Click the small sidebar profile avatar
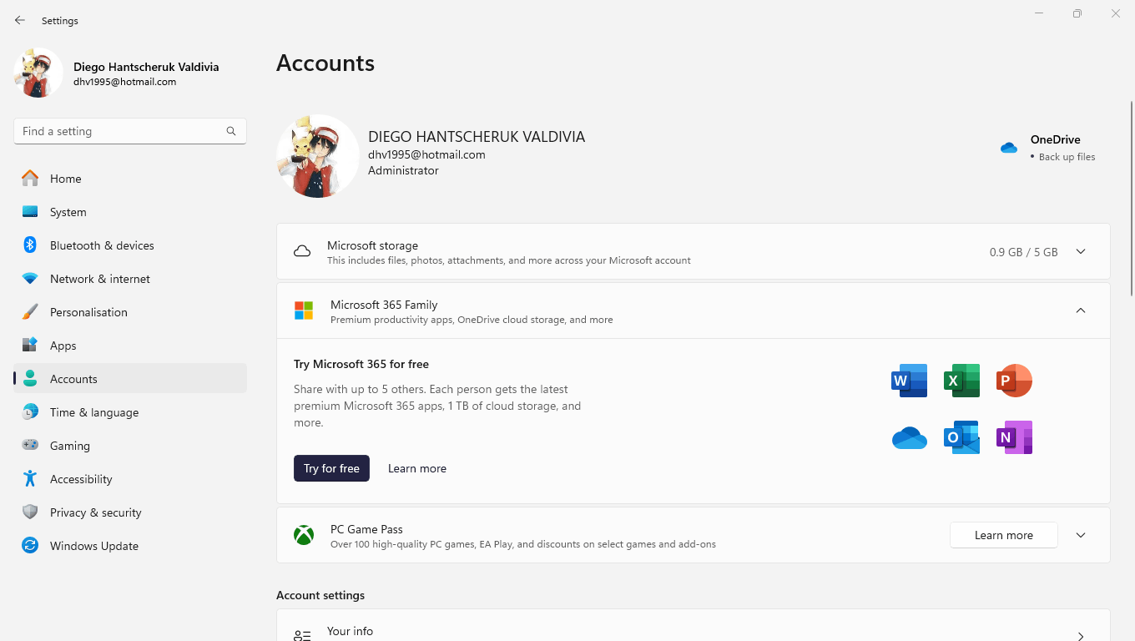 tap(38, 73)
